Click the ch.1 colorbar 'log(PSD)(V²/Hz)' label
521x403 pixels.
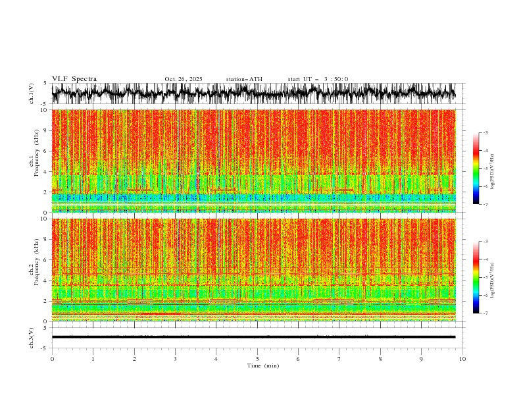pyautogui.click(x=493, y=172)
